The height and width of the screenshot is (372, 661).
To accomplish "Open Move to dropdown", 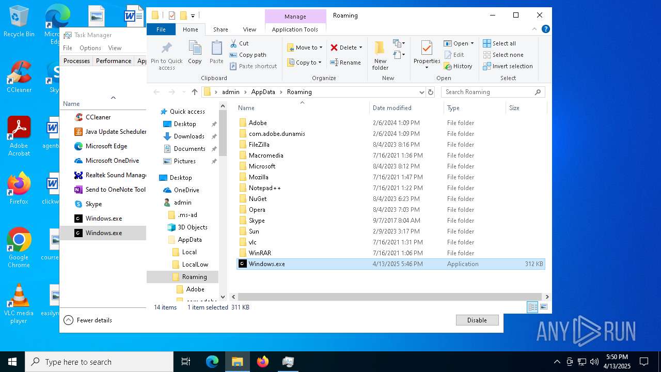I will point(305,48).
